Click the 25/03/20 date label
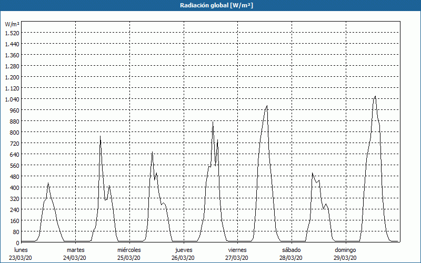421x263 pixels. 129,258
